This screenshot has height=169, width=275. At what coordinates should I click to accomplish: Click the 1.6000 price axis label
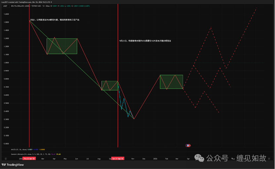[x=7, y=14]
